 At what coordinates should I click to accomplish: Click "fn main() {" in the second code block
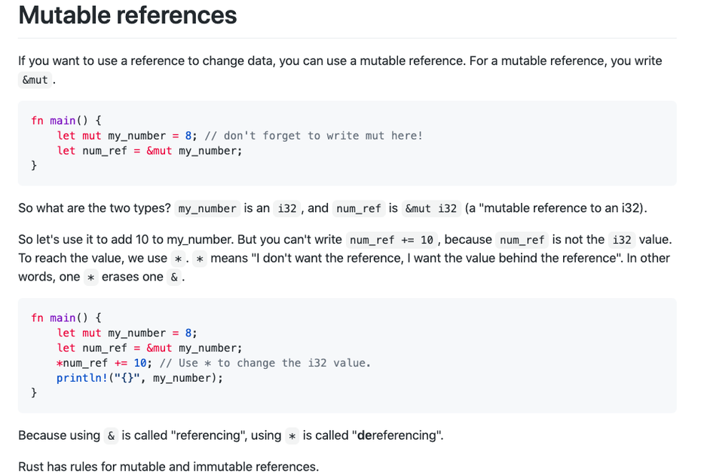click(x=66, y=318)
